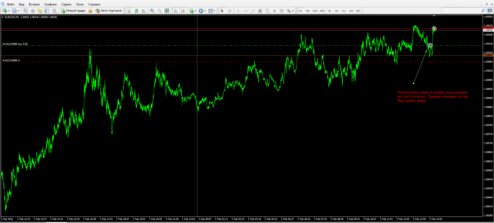
Task: Tile chart windows icon
Action: click(x=167, y=11)
